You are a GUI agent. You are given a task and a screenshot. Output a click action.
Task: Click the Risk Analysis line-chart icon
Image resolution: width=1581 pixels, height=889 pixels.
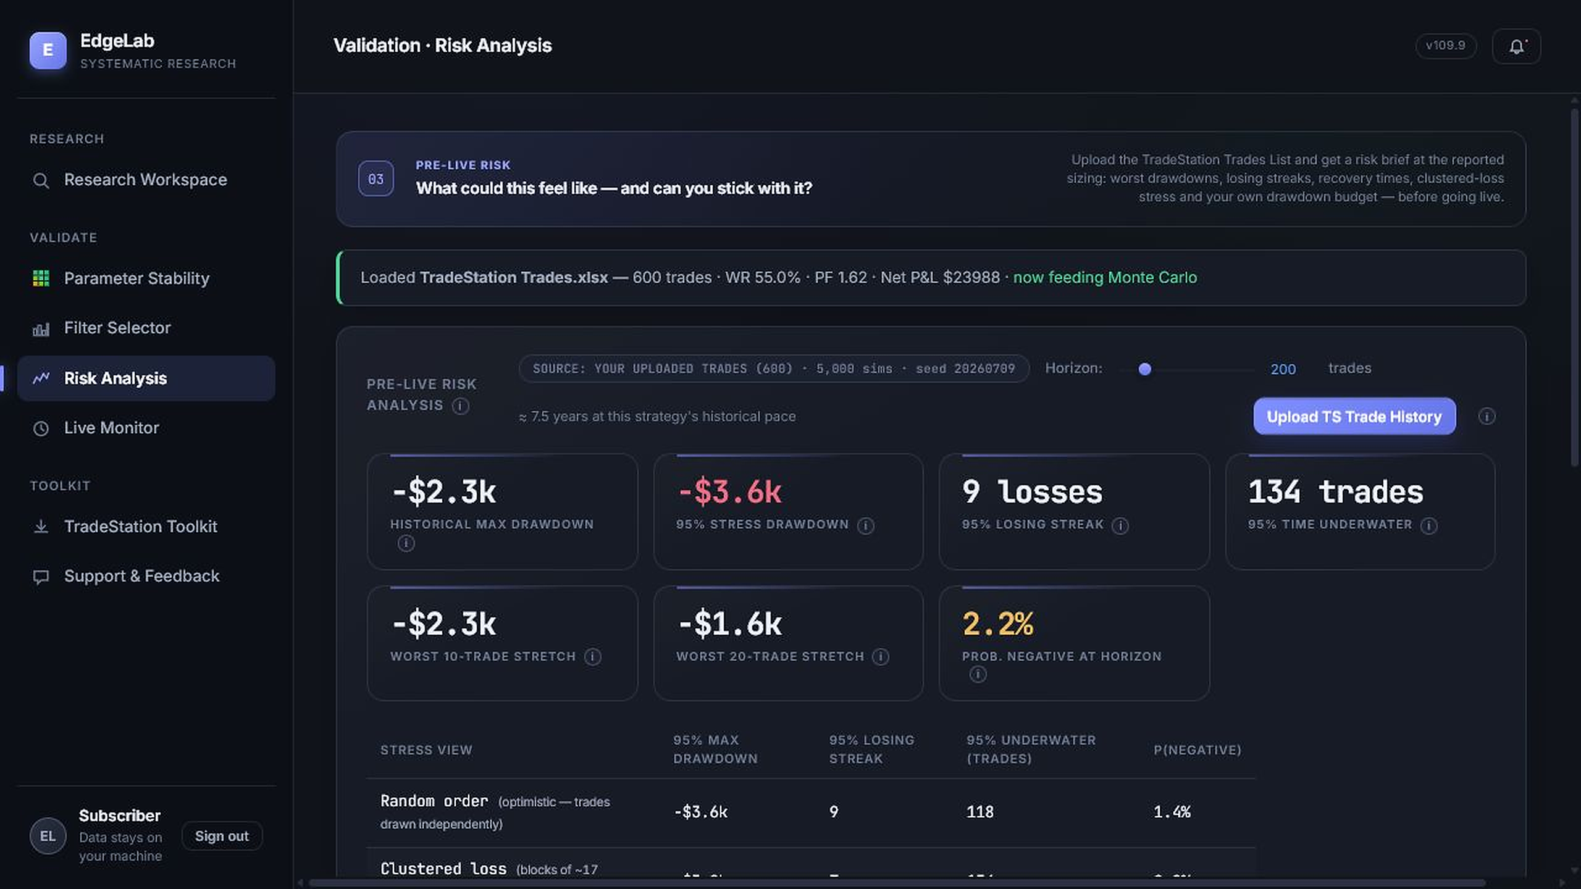coord(41,378)
